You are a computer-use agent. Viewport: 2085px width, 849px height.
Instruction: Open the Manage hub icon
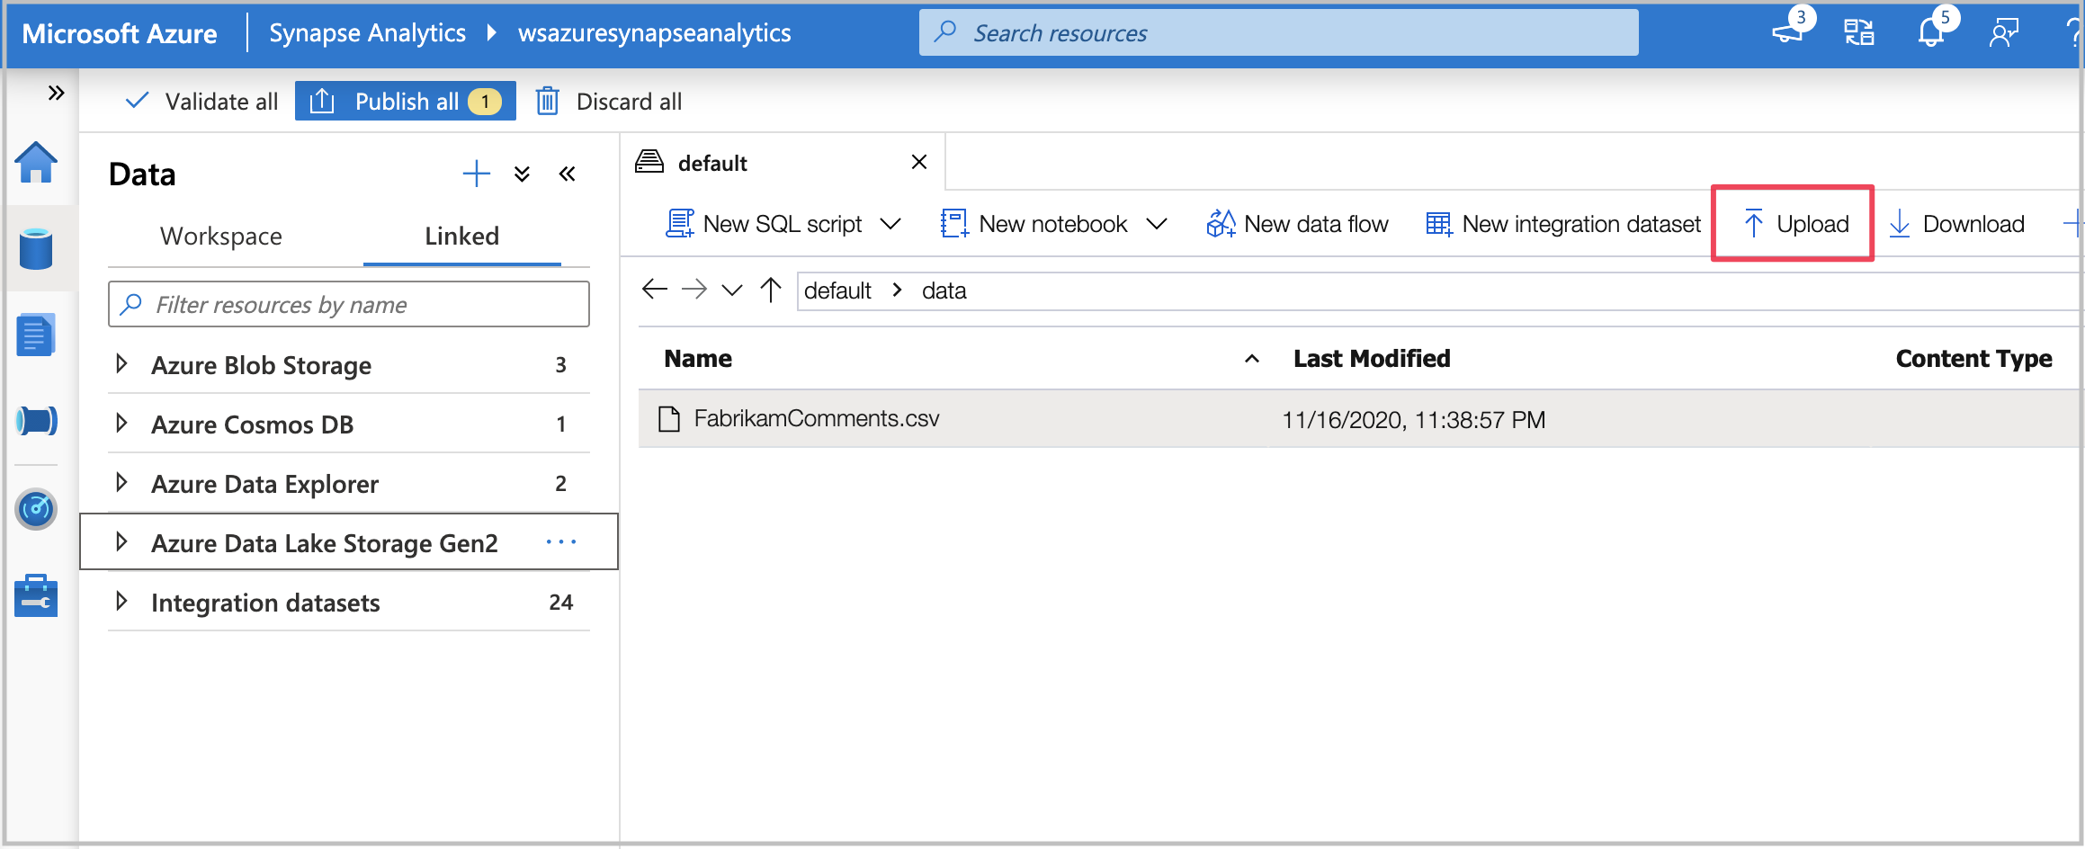pyautogui.click(x=36, y=594)
